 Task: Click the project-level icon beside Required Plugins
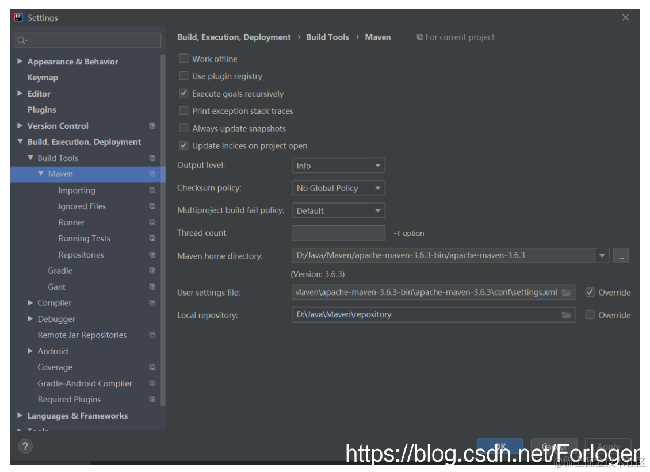pyautogui.click(x=152, y=399)
